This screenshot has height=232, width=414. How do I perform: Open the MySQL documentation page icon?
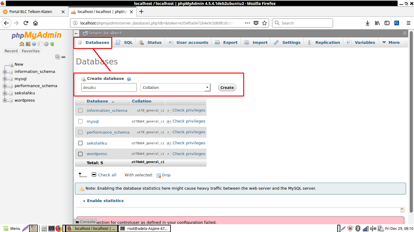(40, 44)
